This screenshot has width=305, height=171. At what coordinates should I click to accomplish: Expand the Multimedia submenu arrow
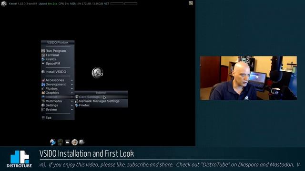(72, 101)
